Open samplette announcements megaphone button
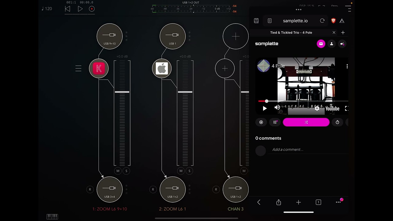Viewport: 393px width, 221px height. (342, 44)
